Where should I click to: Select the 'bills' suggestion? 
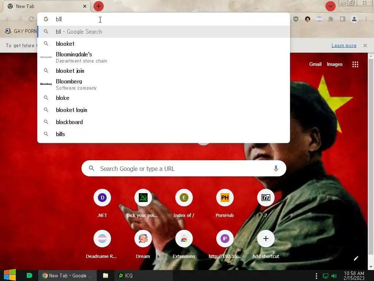[x=163, y=134]
